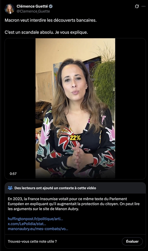
Task: Click the tweet text about découverts bancaires
Action: pos(51,20)
